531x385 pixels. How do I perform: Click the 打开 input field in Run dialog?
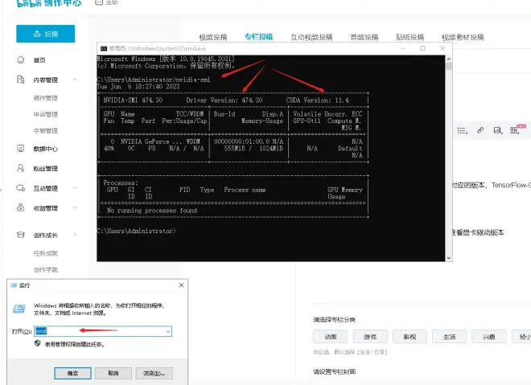(103, 331)
